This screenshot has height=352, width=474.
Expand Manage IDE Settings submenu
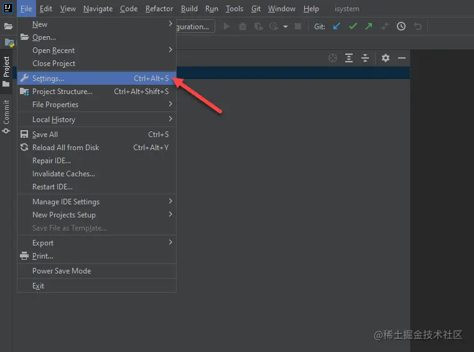point(97,202)
